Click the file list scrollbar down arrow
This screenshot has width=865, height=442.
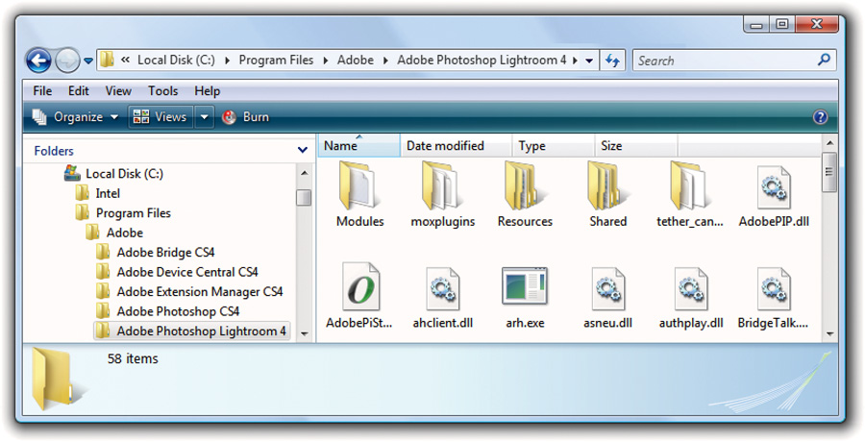click(x=829, y=333)
